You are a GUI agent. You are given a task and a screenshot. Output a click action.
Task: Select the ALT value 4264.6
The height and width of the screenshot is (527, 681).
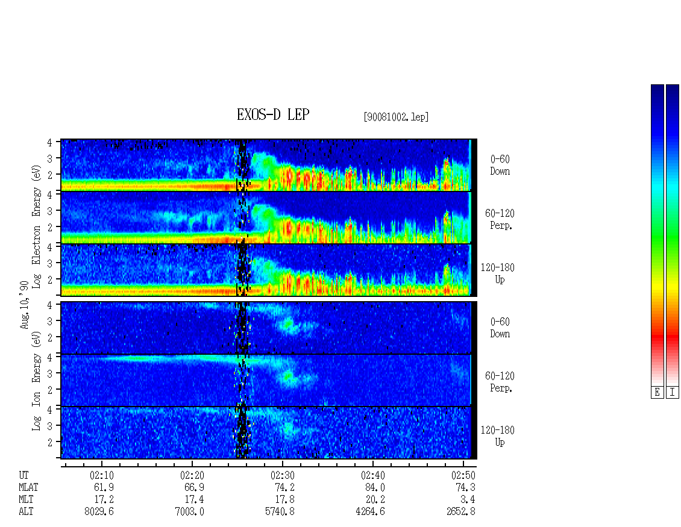[x=370, y=512]
